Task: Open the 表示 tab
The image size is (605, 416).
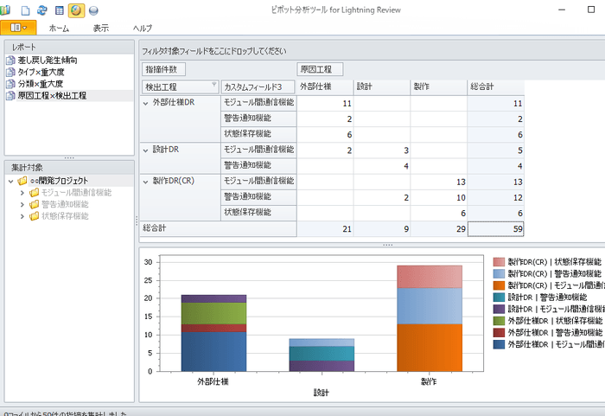Action: point(101,29)
